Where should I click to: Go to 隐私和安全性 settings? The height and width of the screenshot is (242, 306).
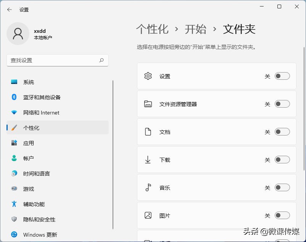point(58,219)
